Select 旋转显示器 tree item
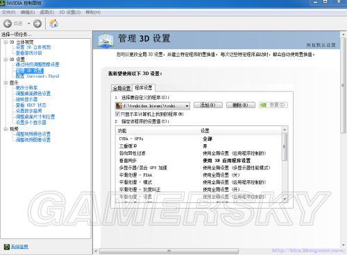 pos(26,99)
